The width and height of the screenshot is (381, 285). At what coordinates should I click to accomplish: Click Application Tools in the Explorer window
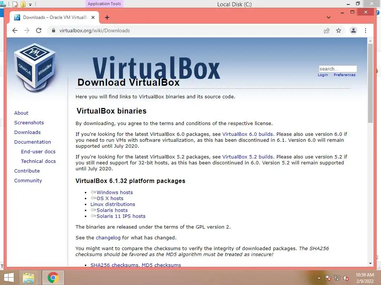[104, 4]
